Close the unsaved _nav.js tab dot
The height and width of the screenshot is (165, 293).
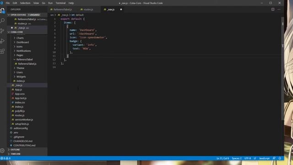pos(121,9)
